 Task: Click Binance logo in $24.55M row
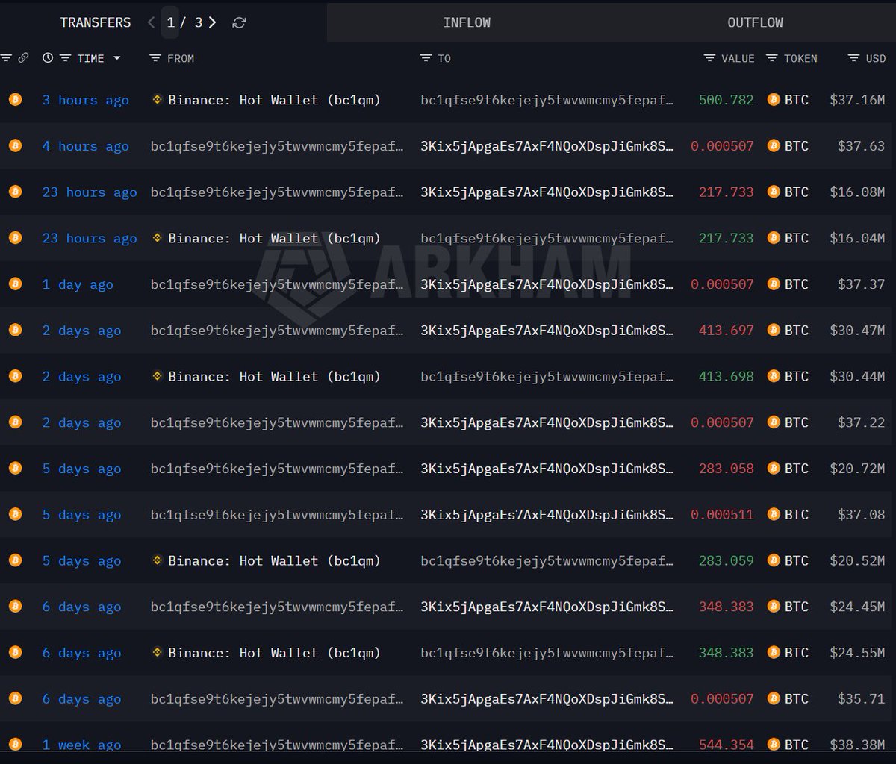pos(157,652)
